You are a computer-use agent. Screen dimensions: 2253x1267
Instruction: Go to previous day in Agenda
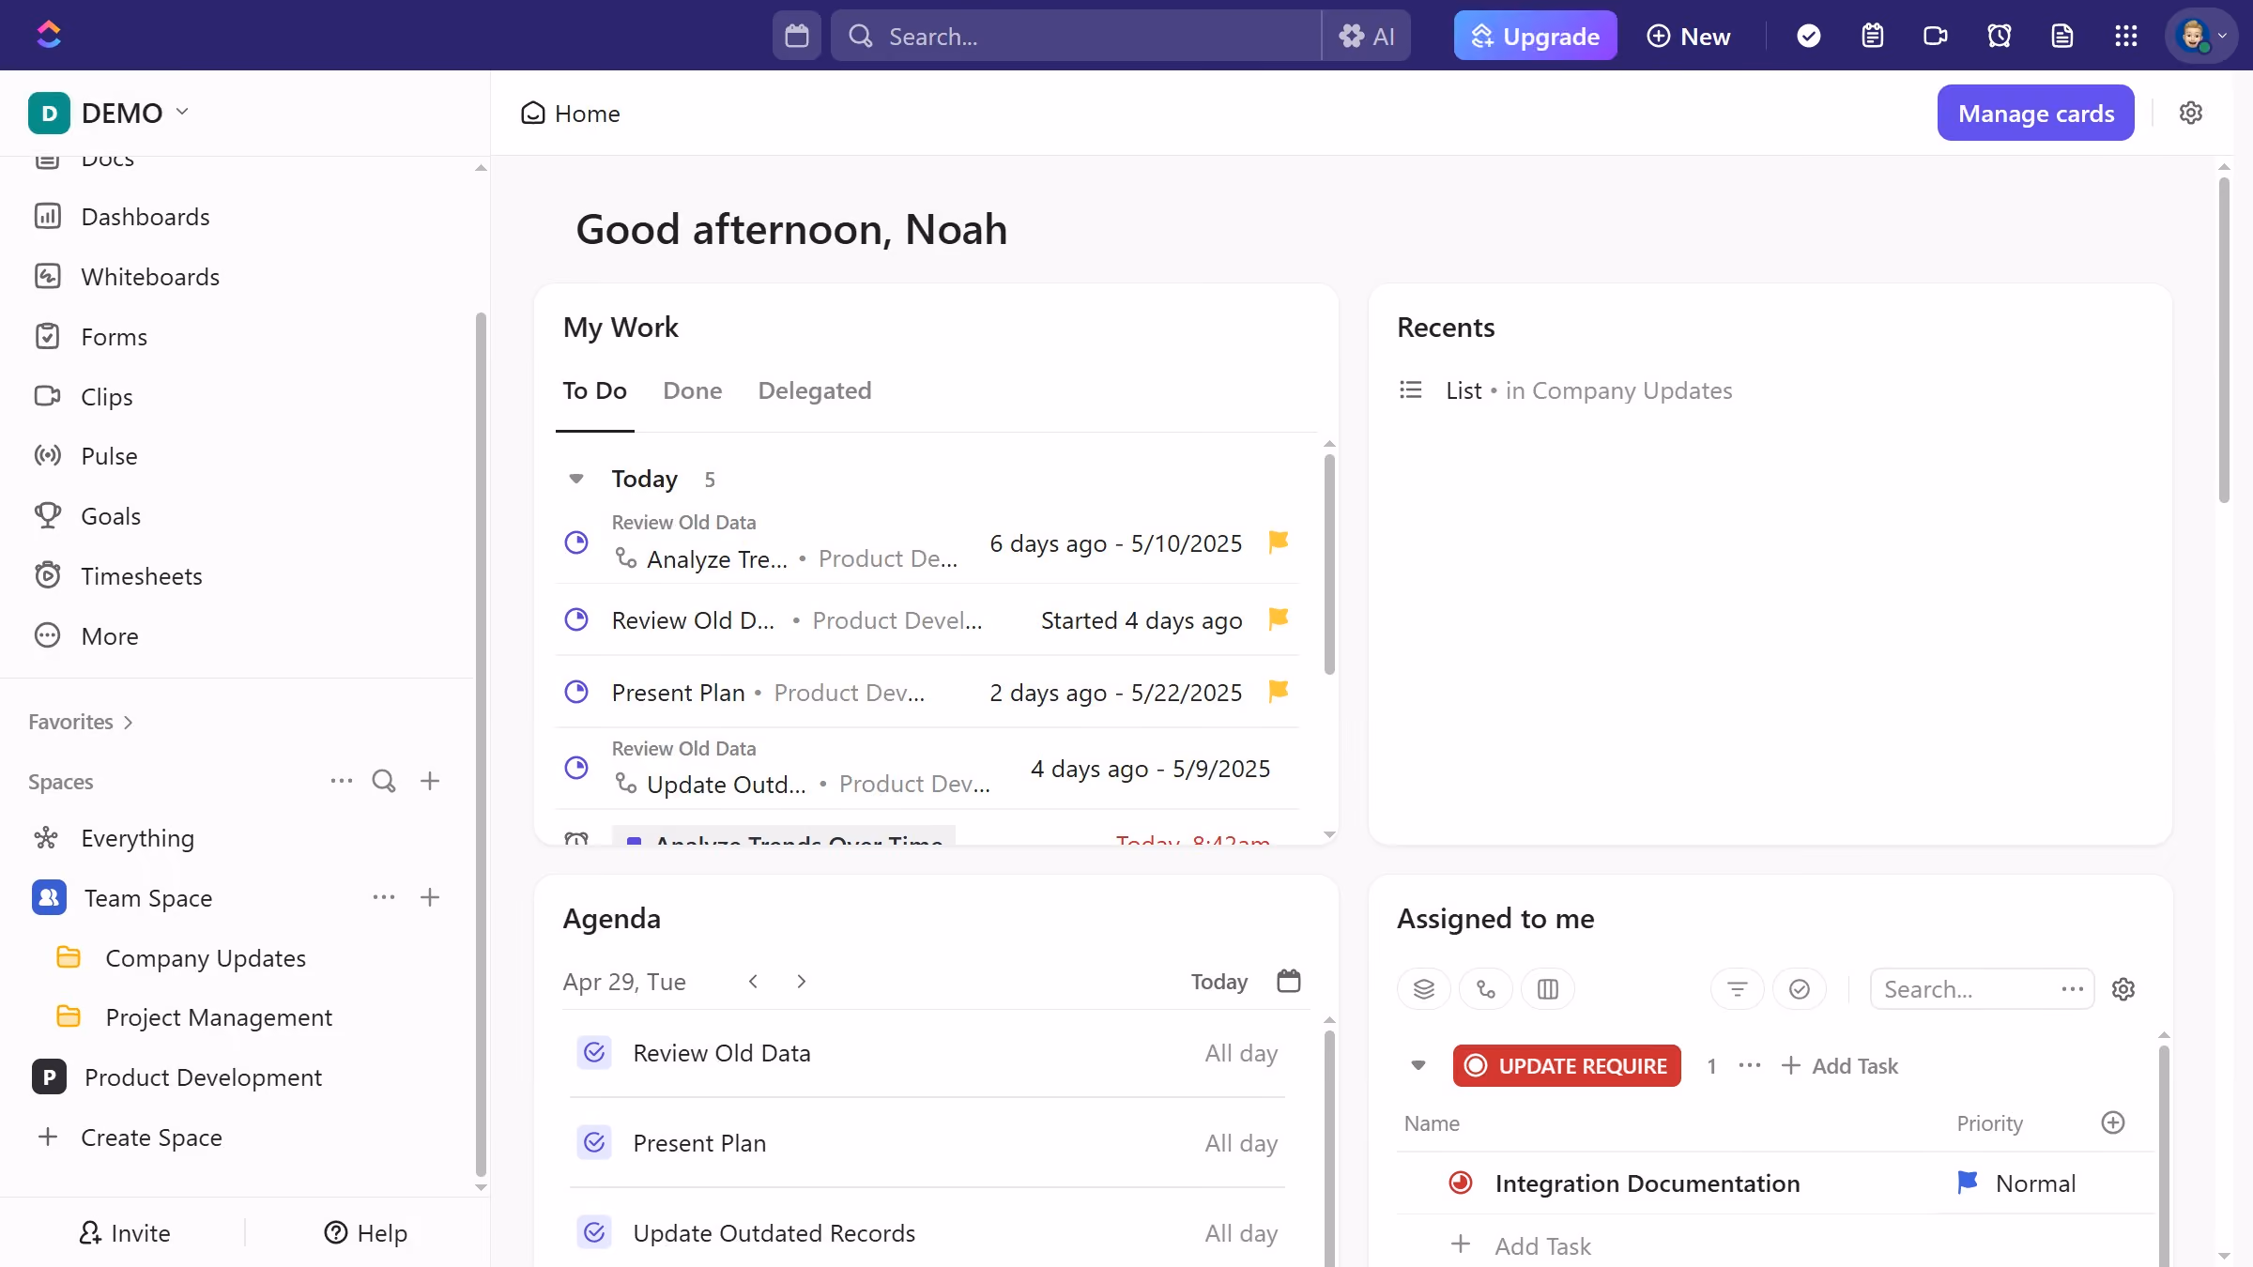753,981
